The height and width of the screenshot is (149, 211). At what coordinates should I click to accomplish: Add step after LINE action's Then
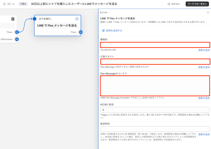tap(81, 32)
